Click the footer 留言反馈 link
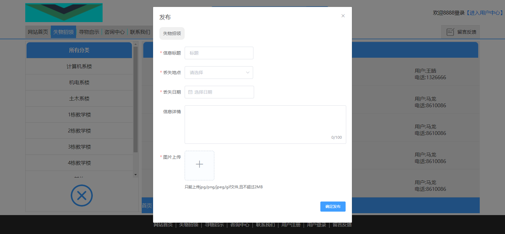Image resolution: width=505 pixels, height=234 pixels. tap(342, 225)
